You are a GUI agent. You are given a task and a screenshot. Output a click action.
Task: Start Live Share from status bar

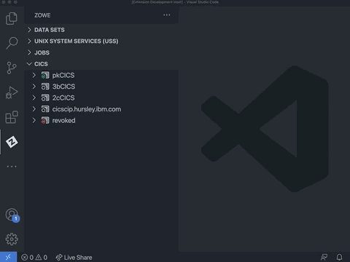[74, 258]
